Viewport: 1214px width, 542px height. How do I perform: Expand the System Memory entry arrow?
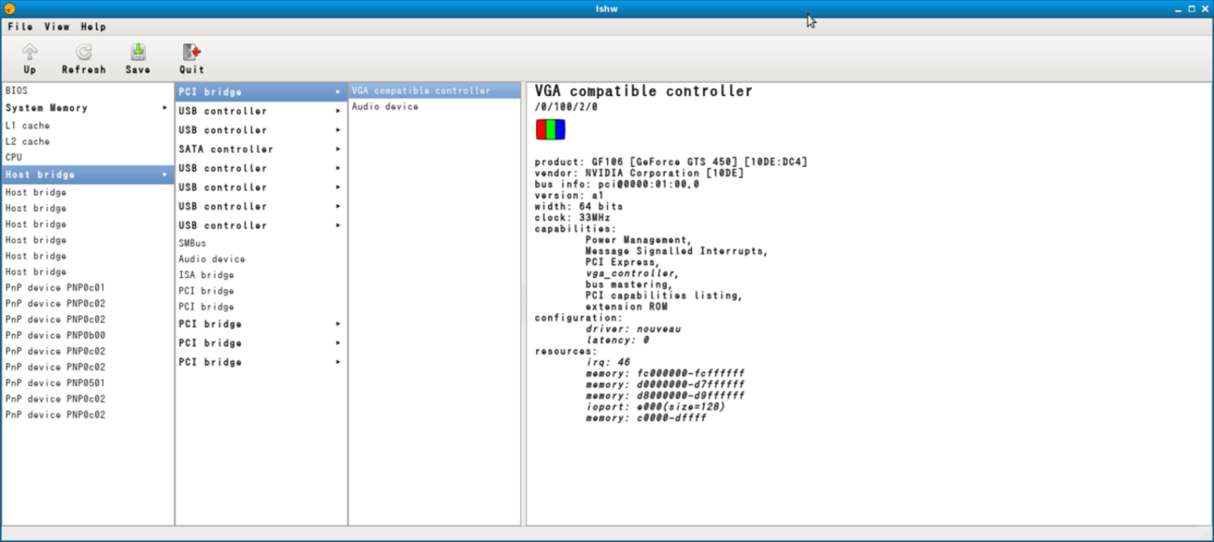(165, 108)
